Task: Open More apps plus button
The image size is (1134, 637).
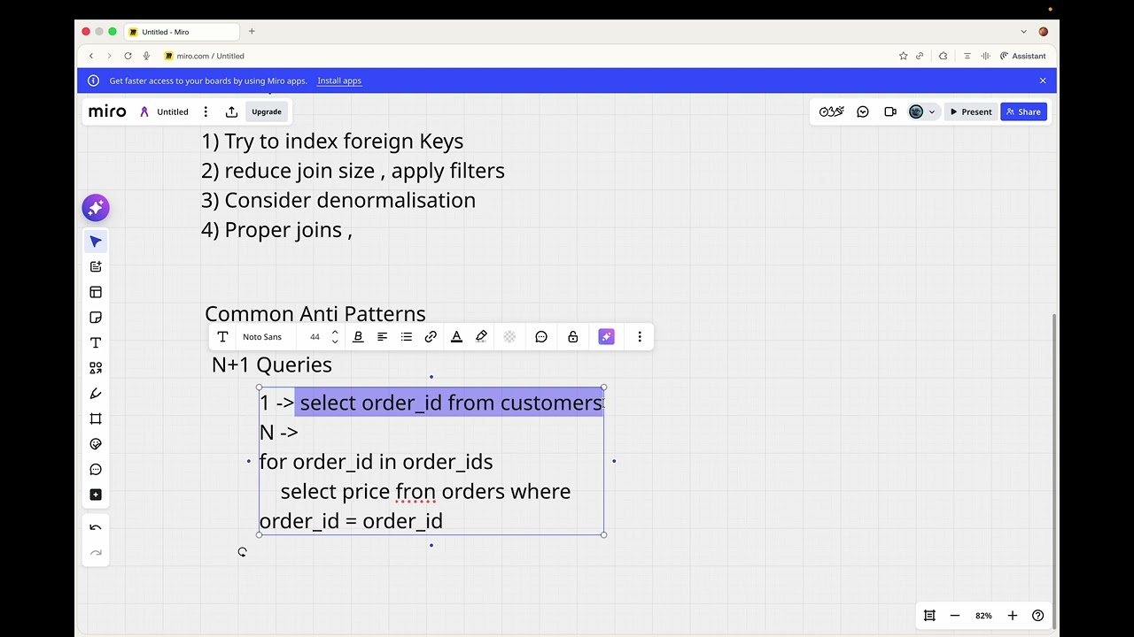Action: click(x=96, y=495)
